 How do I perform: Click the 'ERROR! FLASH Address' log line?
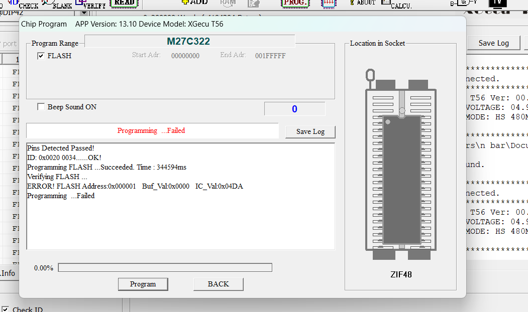click(x=135, y=186)
